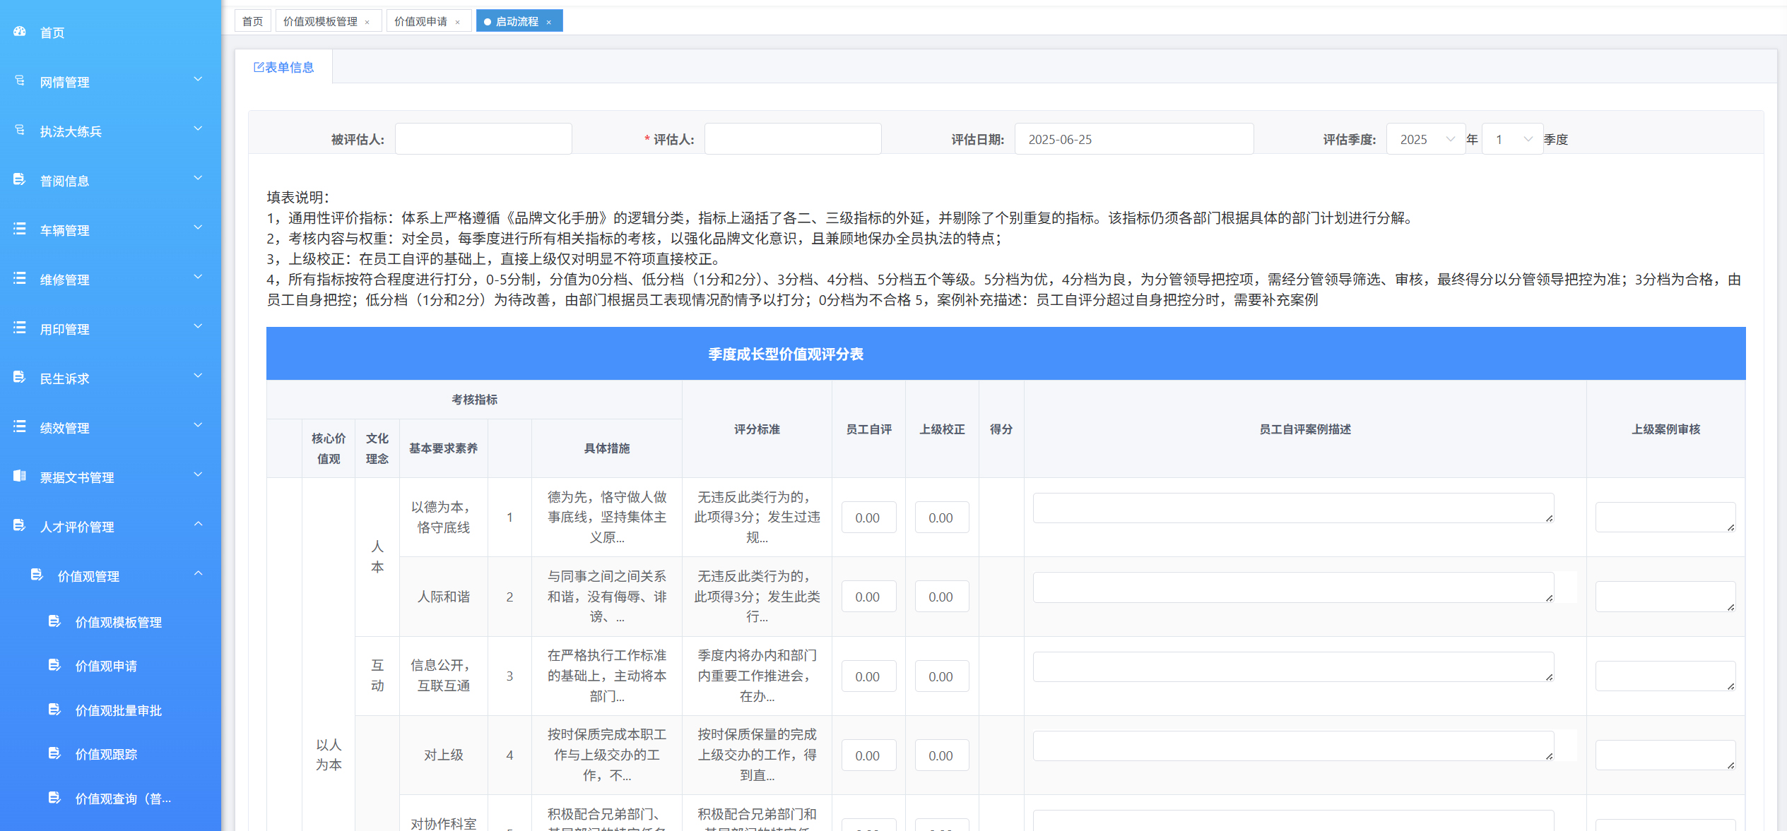This screenshot has height=831, width=1787.
Task: Click the 价值观跟踪 item icon
Action: 55,753
